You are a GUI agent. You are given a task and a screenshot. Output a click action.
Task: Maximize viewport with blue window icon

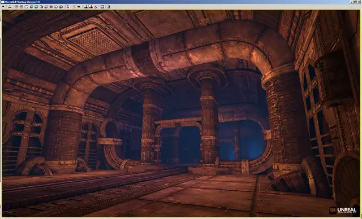(102, 7)
